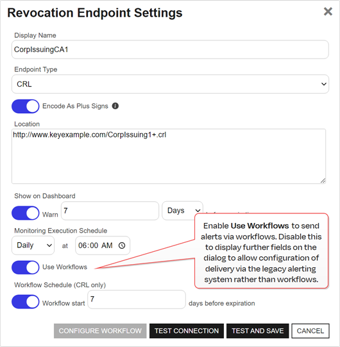Close the Revocation Endpoint Settings dialog
Screen dimensions: 340x347
coord(328,12)
